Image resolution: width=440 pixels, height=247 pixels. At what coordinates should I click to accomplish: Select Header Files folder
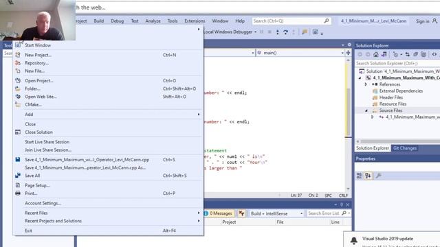click(x=391, y=97)
